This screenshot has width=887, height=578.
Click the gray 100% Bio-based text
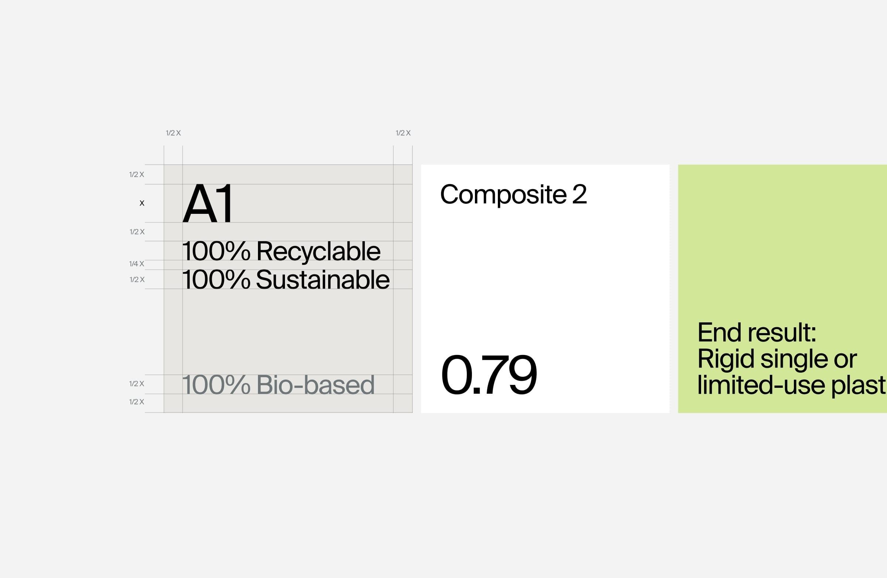click(278, 385)
